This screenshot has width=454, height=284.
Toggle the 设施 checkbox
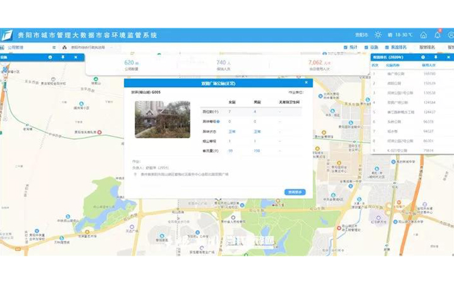pos(367,47)
